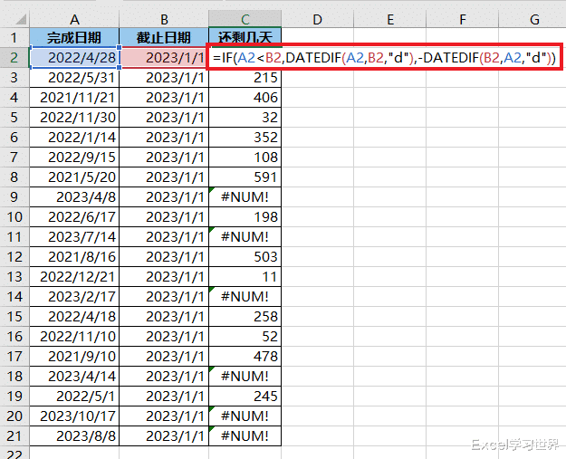Select cell with value 478
The height and width of the screenshot is (459, 566).
[245, 356]
